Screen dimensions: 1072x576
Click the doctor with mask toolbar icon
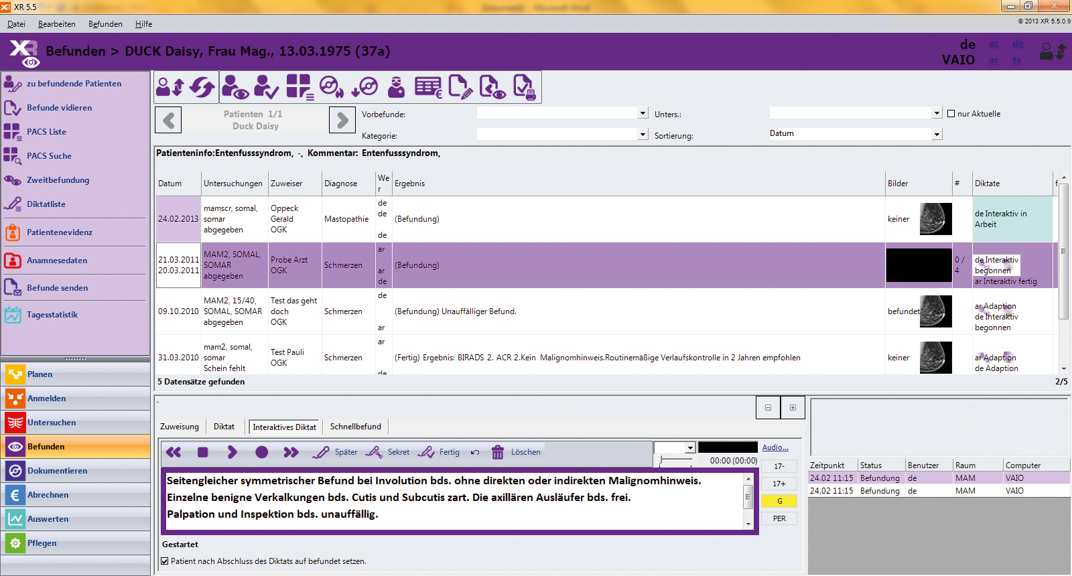point(397,87)
